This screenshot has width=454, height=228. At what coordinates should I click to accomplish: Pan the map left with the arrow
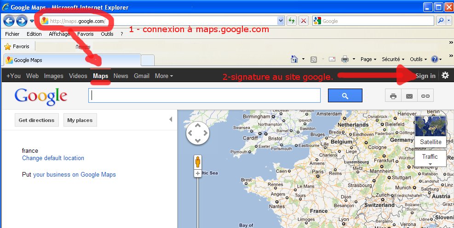click(190, 133)
